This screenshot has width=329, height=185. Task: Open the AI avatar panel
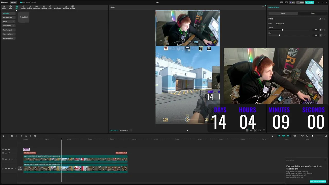tap(72, 7)
